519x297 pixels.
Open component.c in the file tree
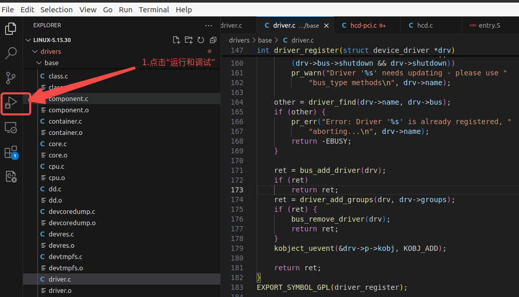pos(121,98)
